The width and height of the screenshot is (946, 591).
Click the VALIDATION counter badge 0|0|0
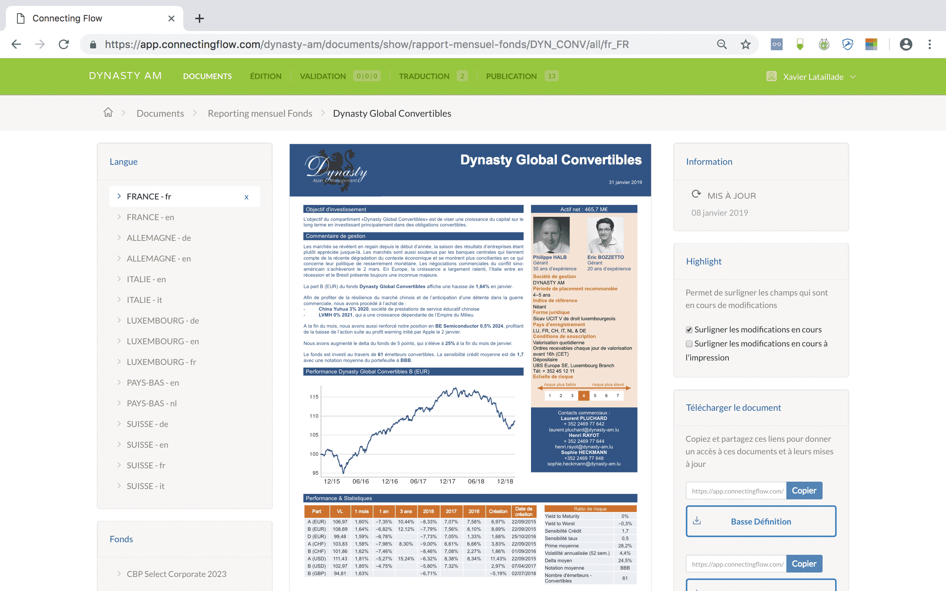[x=367, y=76]
